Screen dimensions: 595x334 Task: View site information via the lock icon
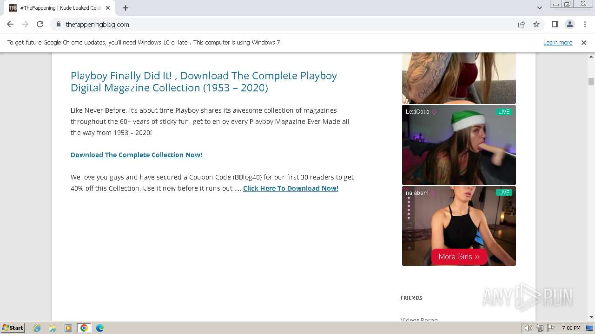coord(59,24)
